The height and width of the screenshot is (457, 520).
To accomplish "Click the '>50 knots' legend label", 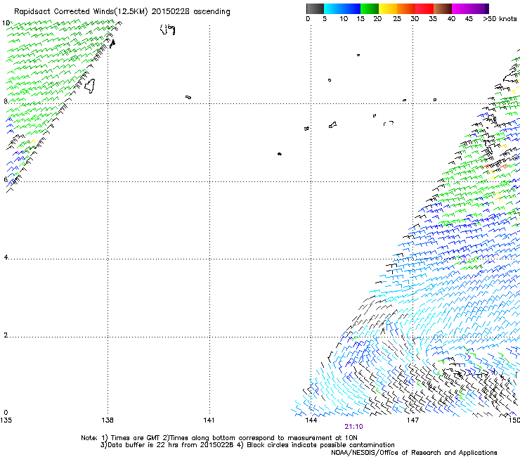I will 500,19.
